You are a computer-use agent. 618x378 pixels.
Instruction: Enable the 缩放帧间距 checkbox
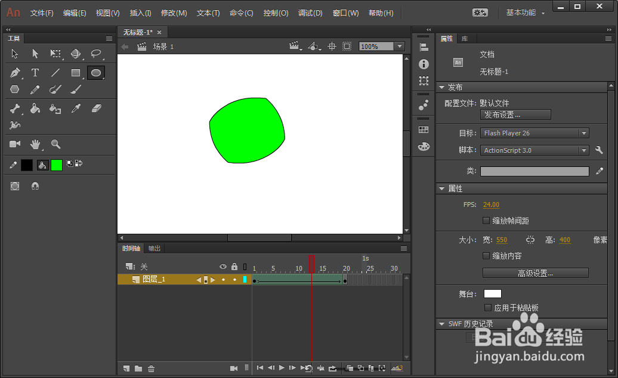[x=487, y=221]
